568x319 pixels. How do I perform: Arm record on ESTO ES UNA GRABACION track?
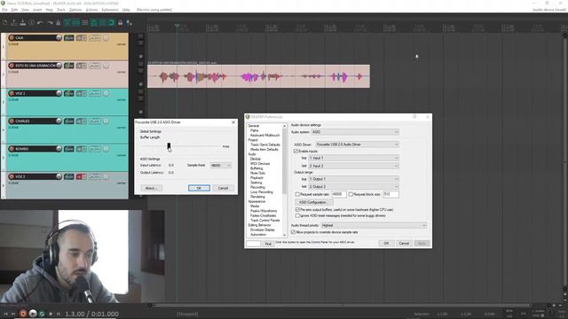(x=12, y=66)
